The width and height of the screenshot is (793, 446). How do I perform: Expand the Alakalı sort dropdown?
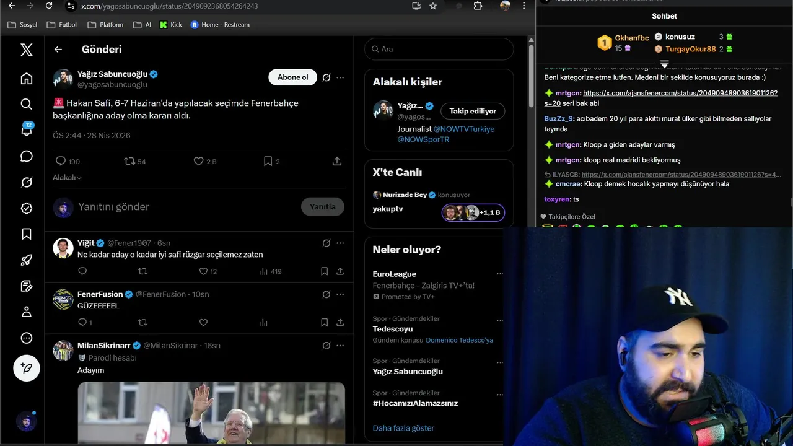[x=68, y=178]
